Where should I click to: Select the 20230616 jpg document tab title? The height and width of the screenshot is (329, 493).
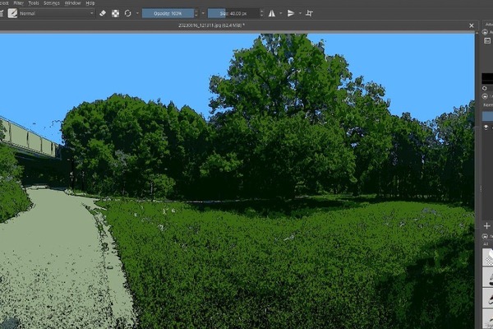click(x=211, y=25)
